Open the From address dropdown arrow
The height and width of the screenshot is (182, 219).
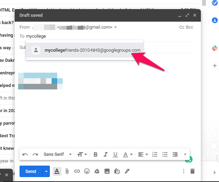115,27
